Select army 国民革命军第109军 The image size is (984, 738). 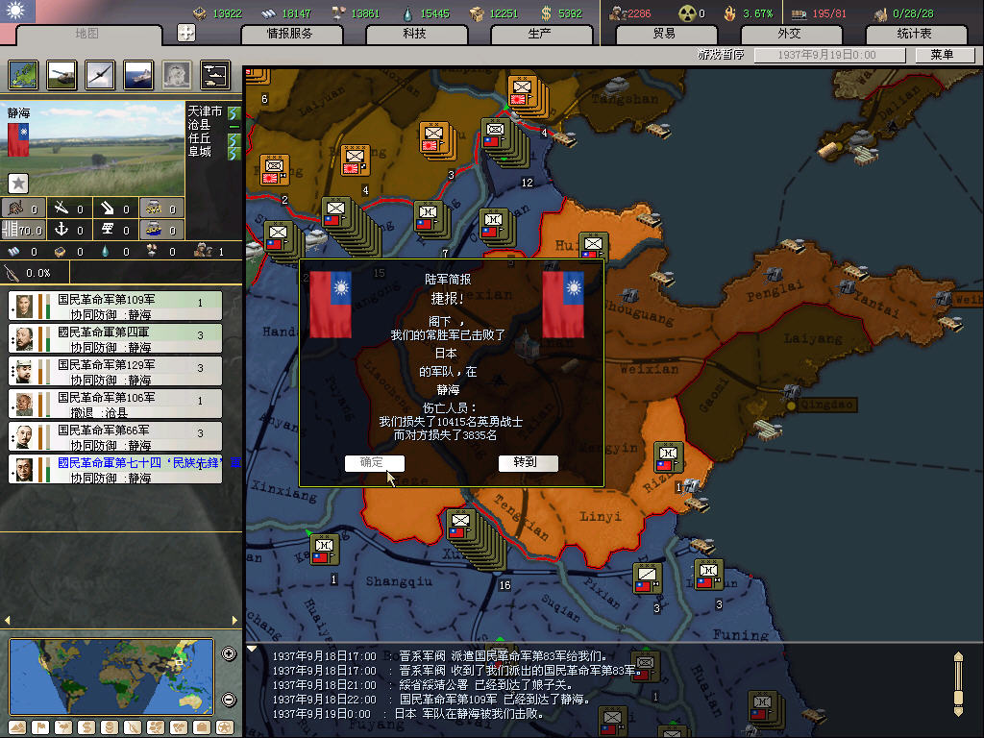pos(115,307)
